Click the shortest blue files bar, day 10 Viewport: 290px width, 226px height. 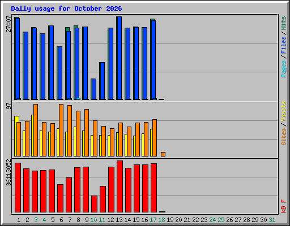pos(94,89)
